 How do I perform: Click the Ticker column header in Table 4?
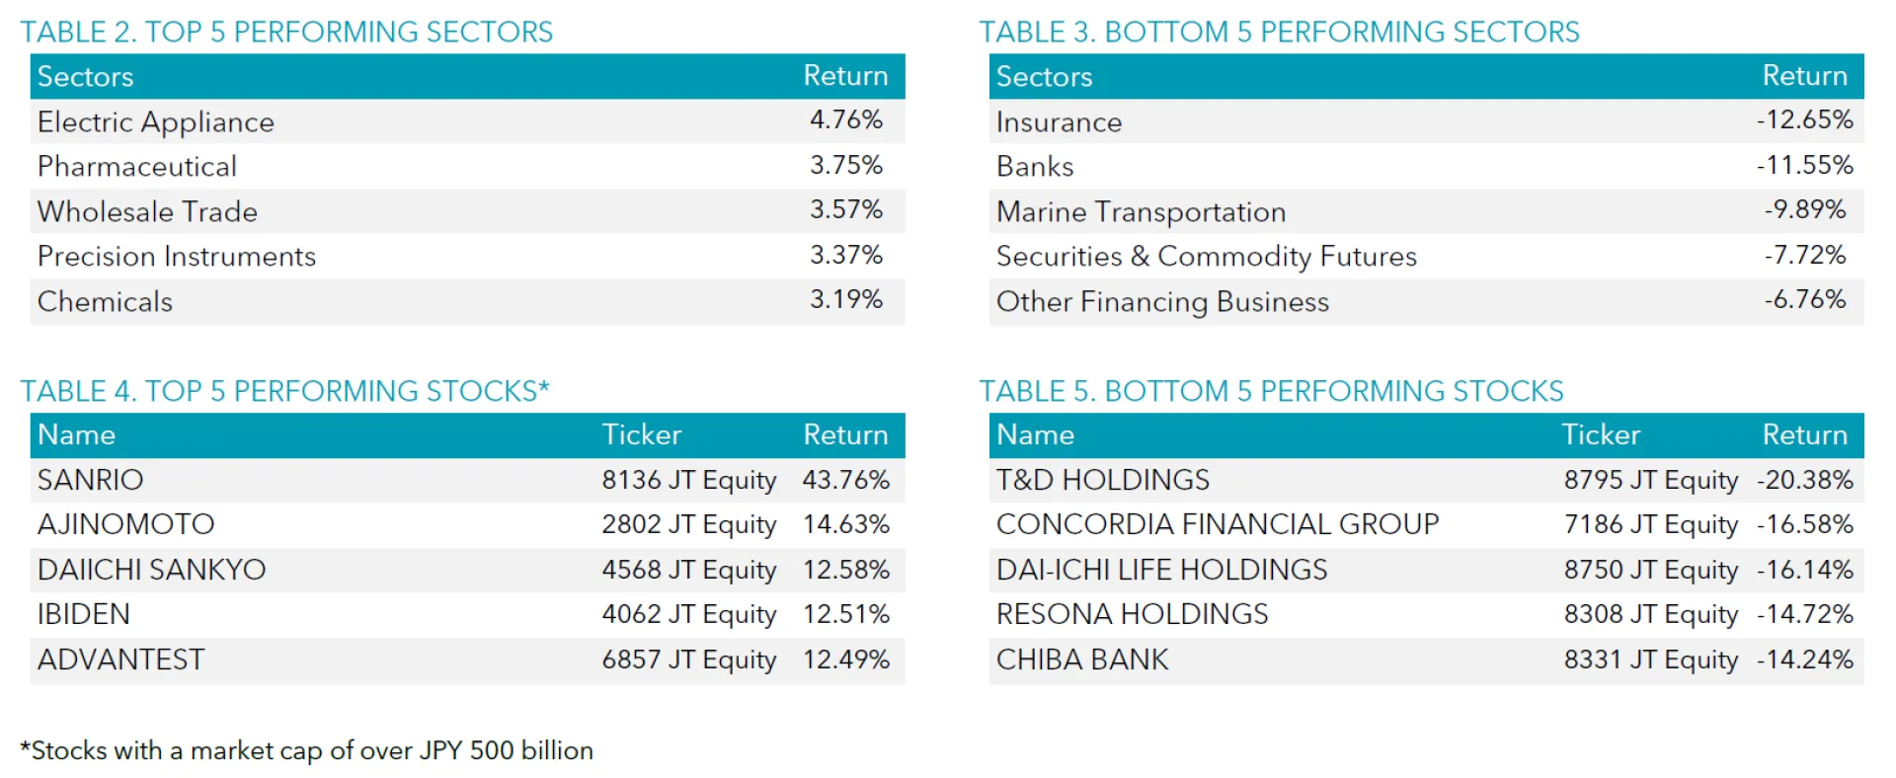pos(642,434)
